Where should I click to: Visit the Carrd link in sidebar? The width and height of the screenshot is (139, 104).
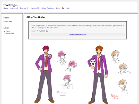(x=8, y=31)
